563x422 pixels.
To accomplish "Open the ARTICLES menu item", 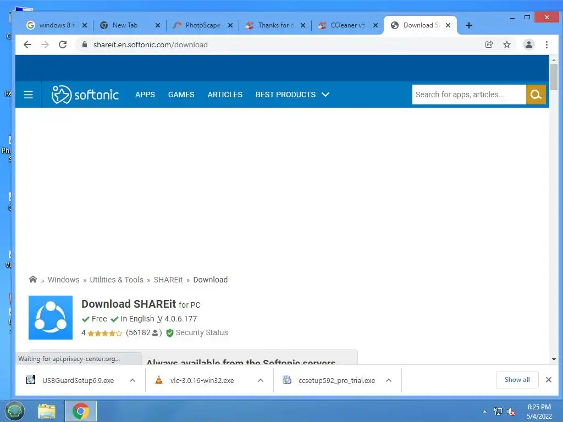I will coord(225,95).
